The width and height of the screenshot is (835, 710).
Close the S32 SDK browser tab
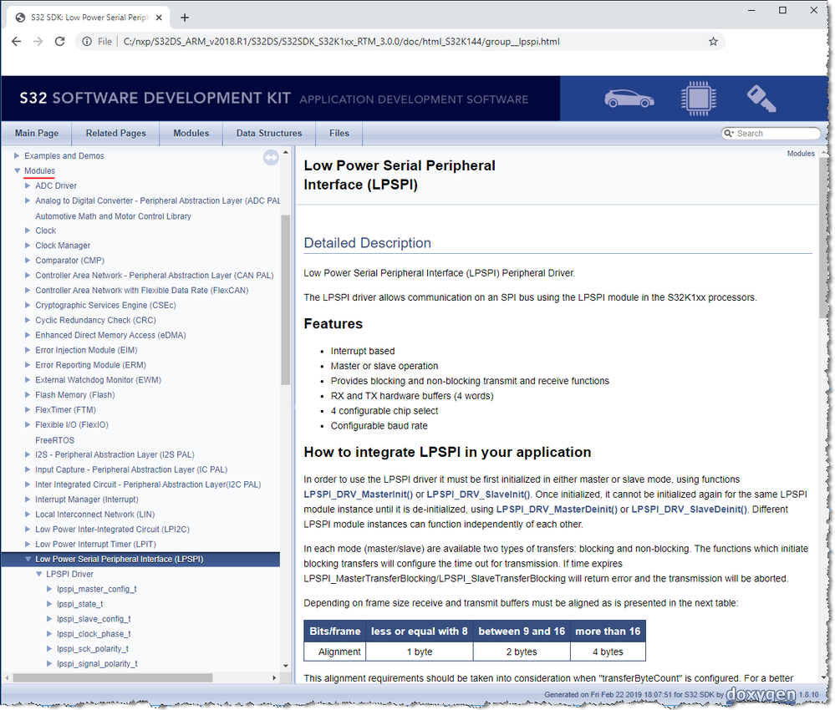coord(159,18)
